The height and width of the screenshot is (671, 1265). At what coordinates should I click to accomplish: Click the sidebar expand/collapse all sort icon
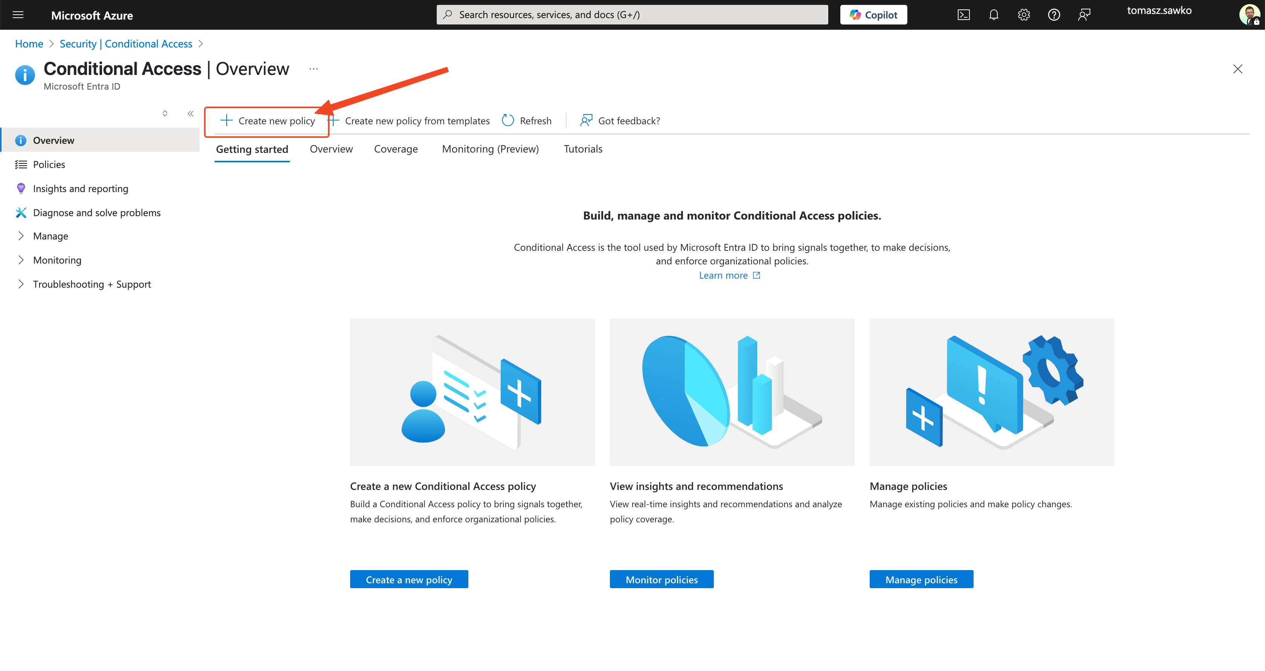[165, 113]
